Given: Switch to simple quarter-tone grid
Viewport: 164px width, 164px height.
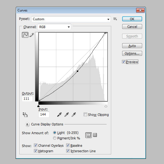Looking at the screenshot, I should 89,135.
